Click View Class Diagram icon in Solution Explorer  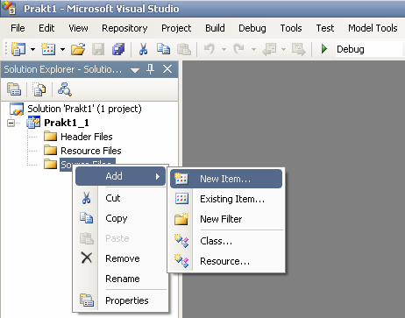pyautogui.click(x=65, y=89)
